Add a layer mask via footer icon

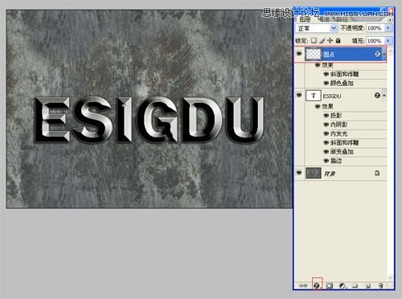pos(330,285)
